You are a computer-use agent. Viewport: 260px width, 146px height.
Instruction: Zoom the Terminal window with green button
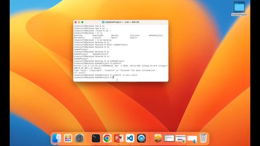[x=82, y=22]
